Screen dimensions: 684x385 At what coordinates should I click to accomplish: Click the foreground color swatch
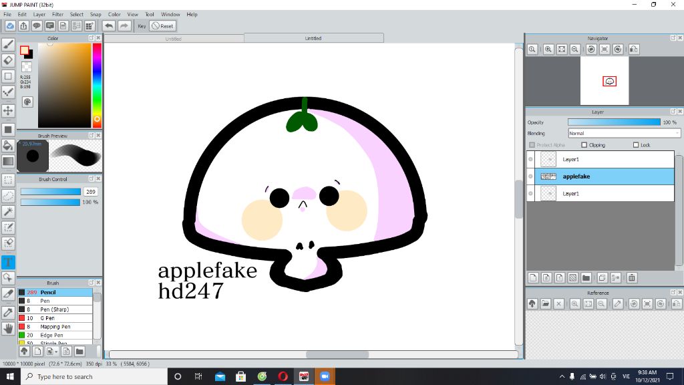pyautogui.click(x=25, y=50)
